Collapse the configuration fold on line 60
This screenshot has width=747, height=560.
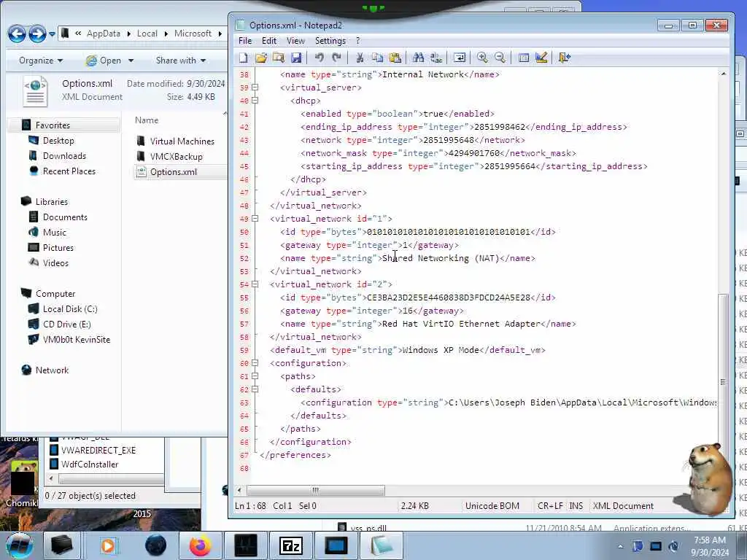click(x=255, y=363)
